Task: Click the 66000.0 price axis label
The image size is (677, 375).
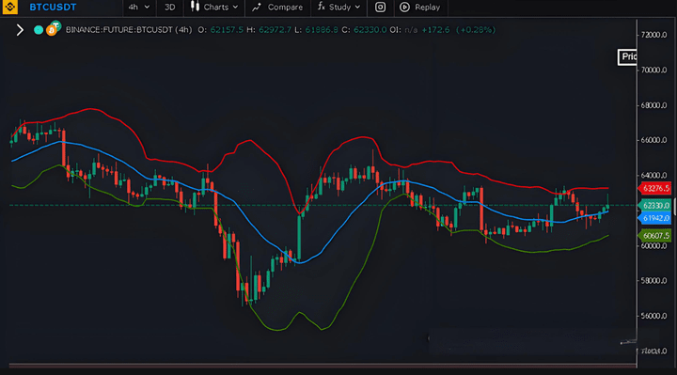Action: (654, 140)
